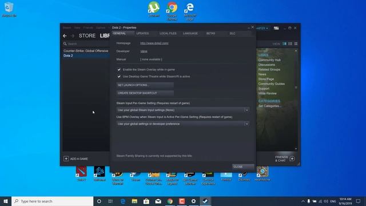Viewport: 366px width, 206px height.
Task: Open the Windows Start menu
Action: click(6, 201)
